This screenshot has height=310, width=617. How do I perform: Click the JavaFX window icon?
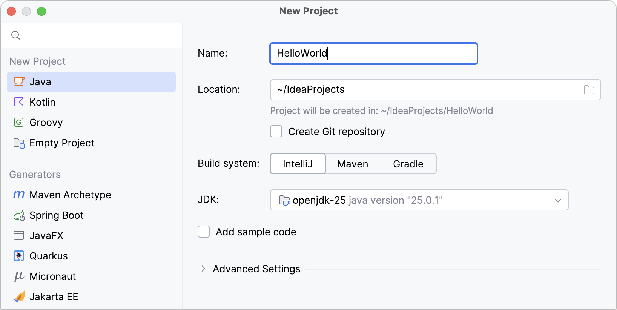point(19,235)
